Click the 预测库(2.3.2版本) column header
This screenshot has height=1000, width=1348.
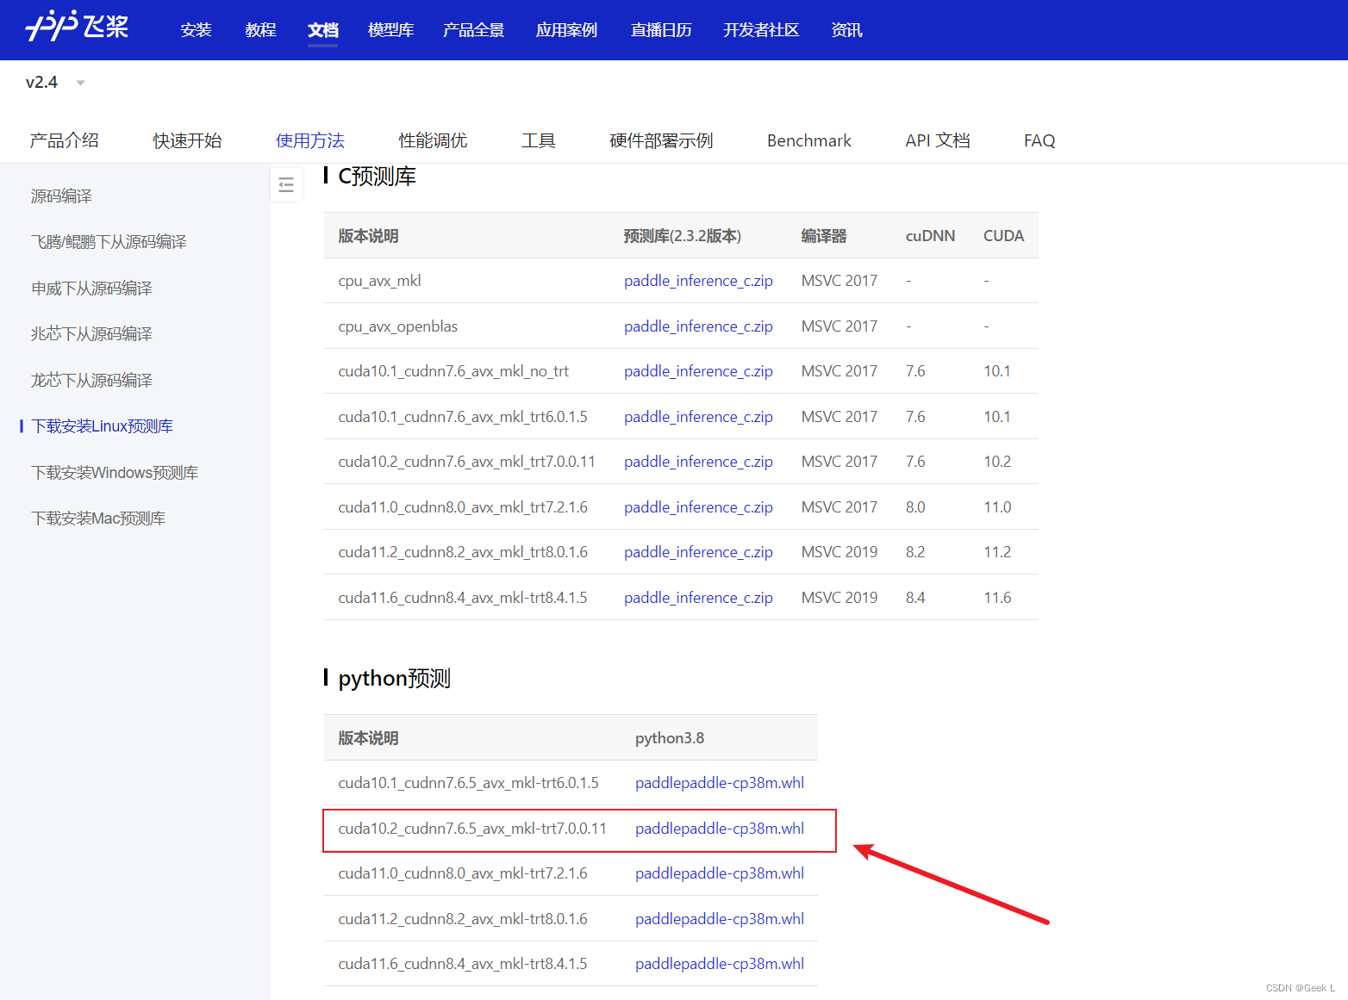683,236
